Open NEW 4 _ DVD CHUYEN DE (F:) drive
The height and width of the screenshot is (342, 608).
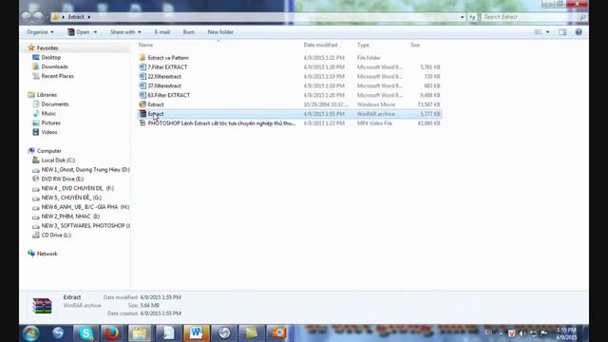(x=77, y=188)
